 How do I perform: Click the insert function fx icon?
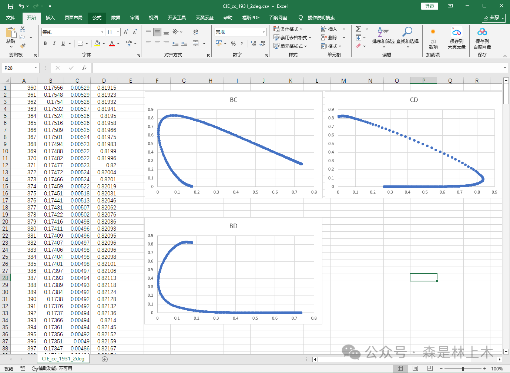coord(84,68)
